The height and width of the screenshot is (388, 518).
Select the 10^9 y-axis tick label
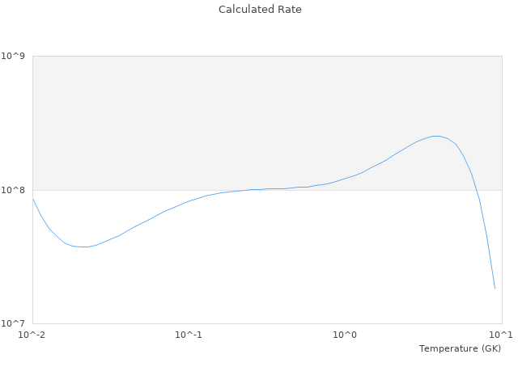coord(15,56)
